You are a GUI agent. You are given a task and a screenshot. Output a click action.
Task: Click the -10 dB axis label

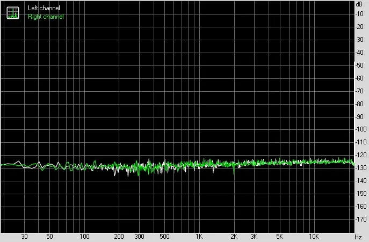click(359, 14)
